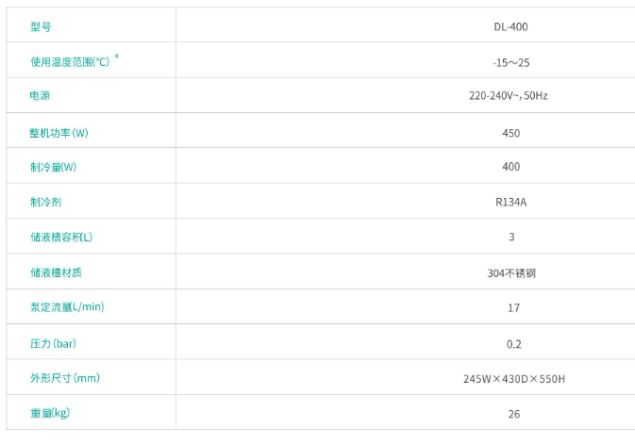Click the 泵定流量(L/min) label

click(68, 307)
